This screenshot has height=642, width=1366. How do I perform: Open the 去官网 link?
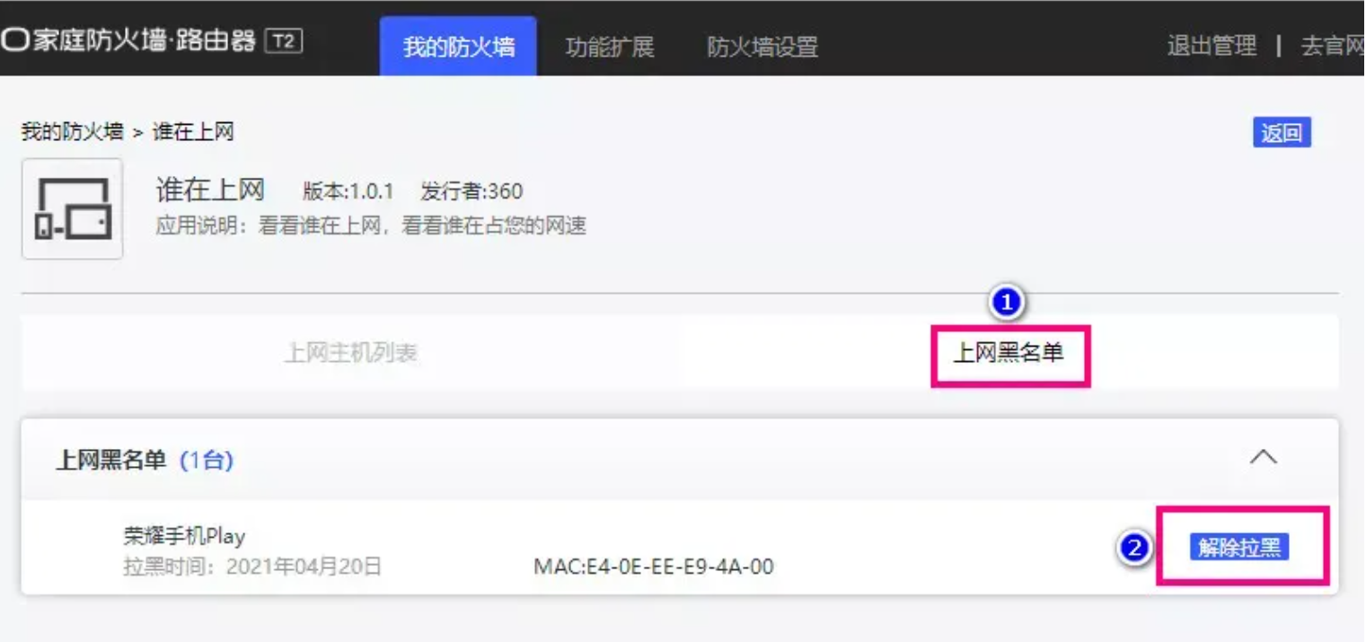(x=1334, y=46)
